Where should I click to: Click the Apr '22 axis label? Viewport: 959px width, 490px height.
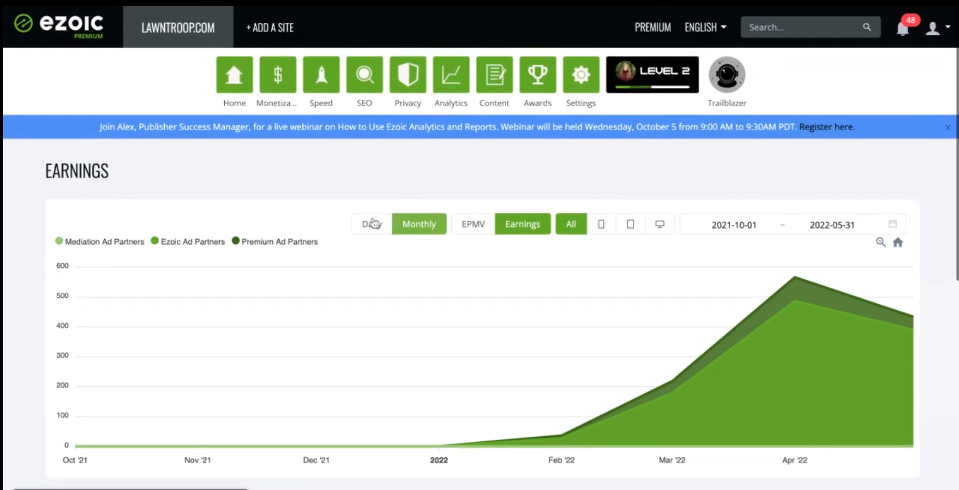point(795,460)
